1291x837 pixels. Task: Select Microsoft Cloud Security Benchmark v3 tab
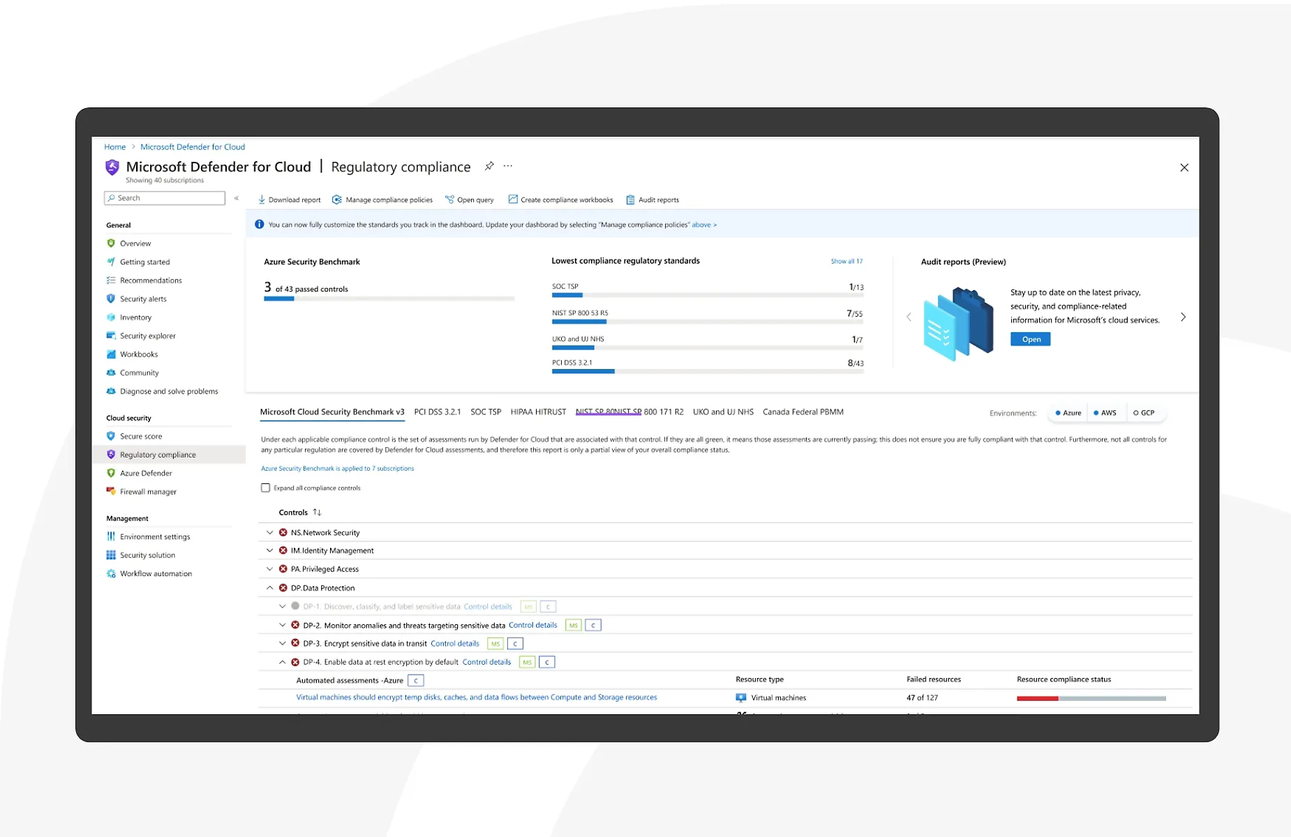point(332,412)
